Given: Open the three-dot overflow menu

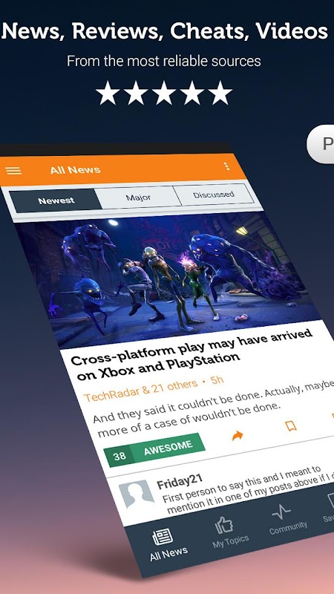Looking at the screenshot, I should click(226, 166).
